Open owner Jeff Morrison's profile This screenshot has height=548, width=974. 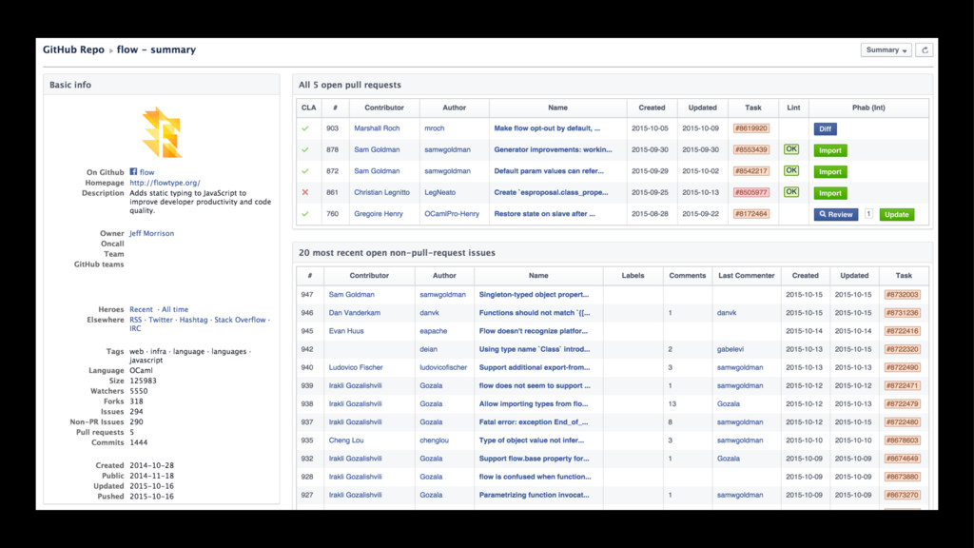[x=151, y=234]
